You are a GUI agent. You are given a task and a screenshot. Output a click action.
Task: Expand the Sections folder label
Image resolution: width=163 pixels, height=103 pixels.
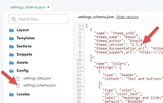point(24,46)
